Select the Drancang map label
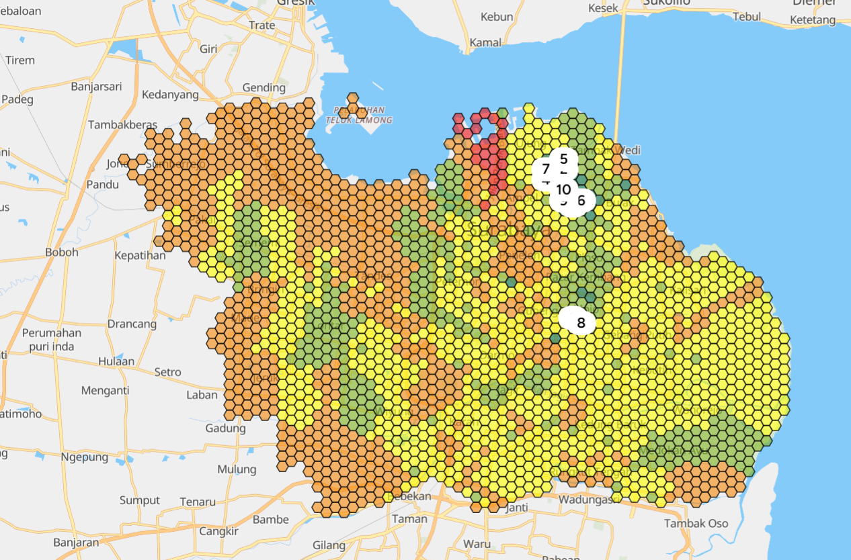 point(132,324)
